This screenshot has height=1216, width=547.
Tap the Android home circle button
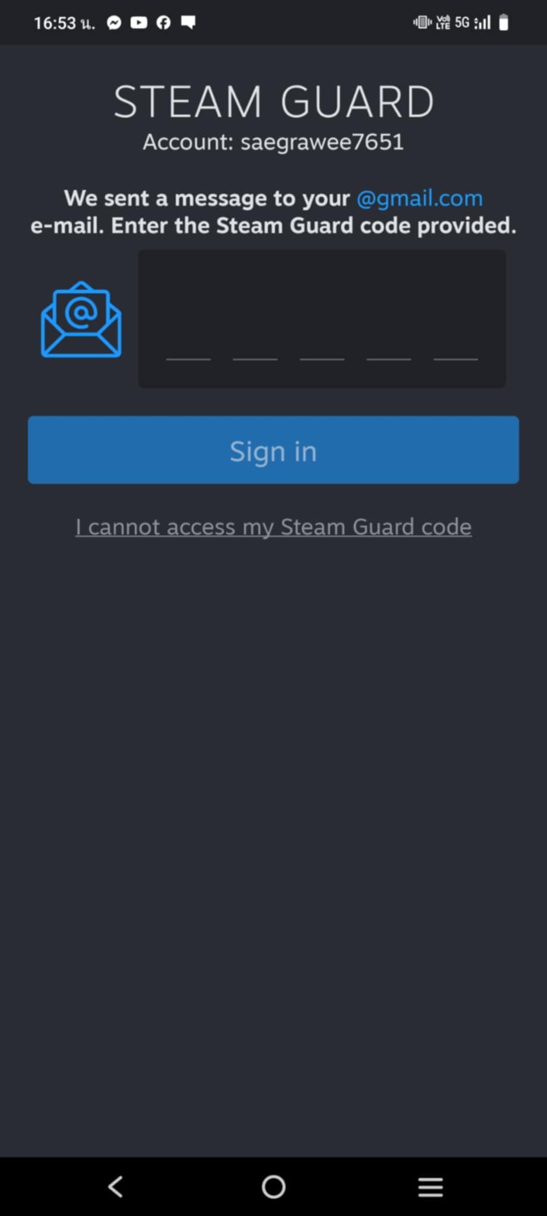274,1187
